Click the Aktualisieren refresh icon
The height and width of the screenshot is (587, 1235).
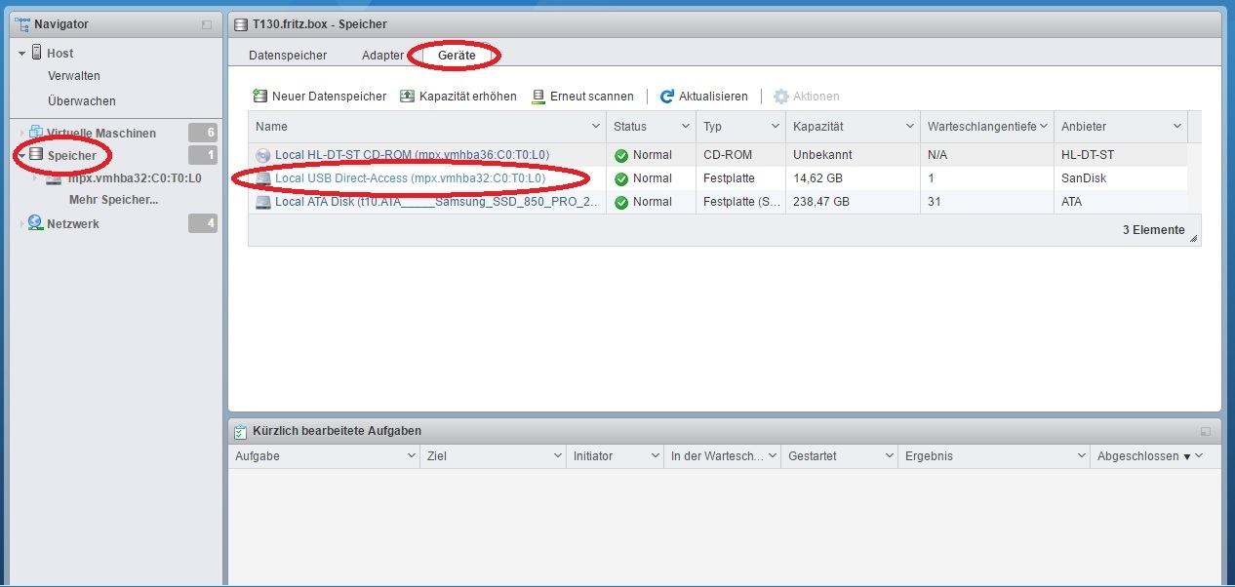coord(667,97)
